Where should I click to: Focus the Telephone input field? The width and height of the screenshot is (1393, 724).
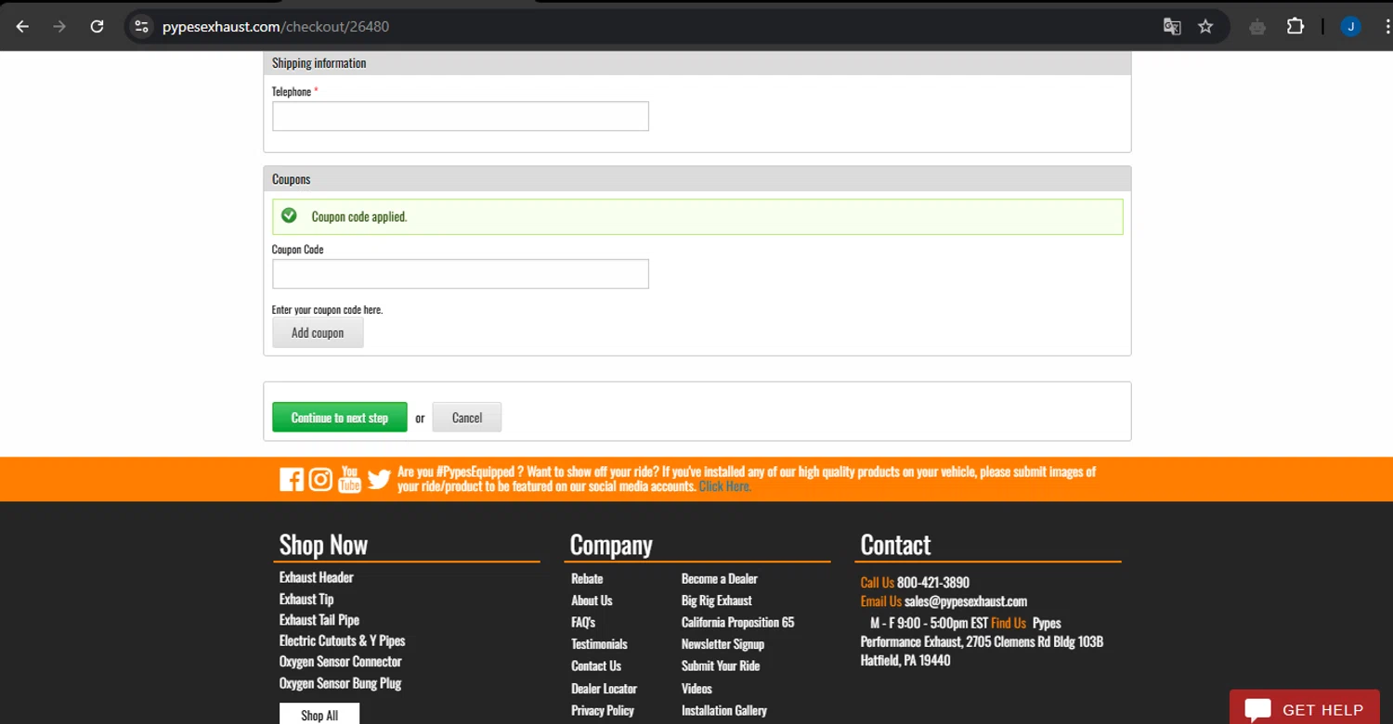461,116
